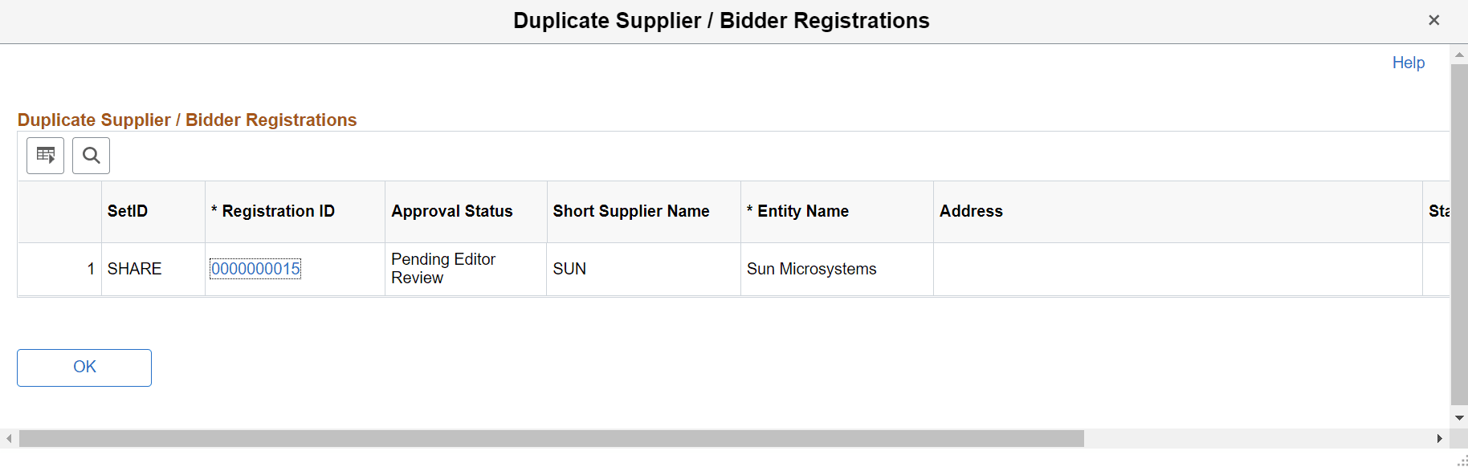Select the magnifying glass search icon
The height and width of the screenshot is (467, 1468).
(91, 155)
